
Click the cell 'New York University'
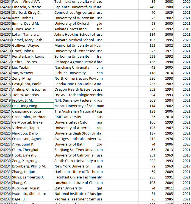(75, 166)
